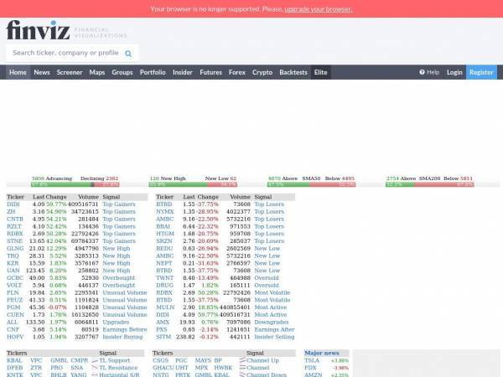Open FDX in Major news
The image size is (503, 377).
point(310,368)
